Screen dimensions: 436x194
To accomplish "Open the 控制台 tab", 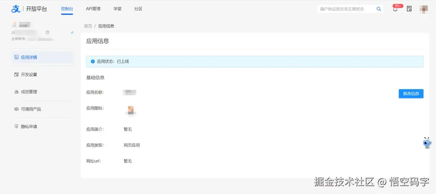I will pyautogui.click(x=67, y=9).
